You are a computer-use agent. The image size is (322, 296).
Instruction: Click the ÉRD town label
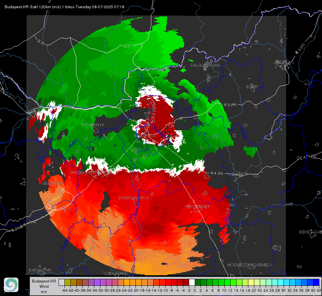tap(135, 150)
